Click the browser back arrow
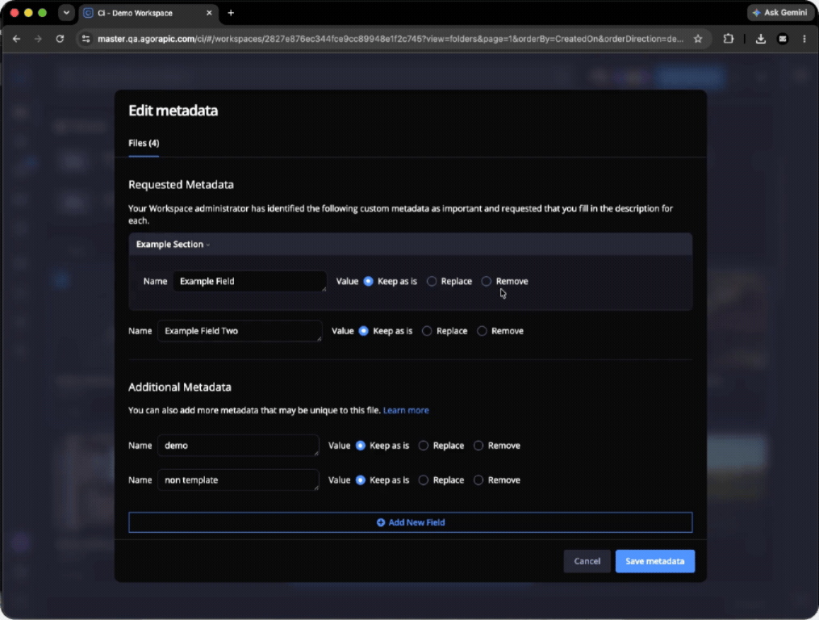819x620 pixels. (17, 39)
